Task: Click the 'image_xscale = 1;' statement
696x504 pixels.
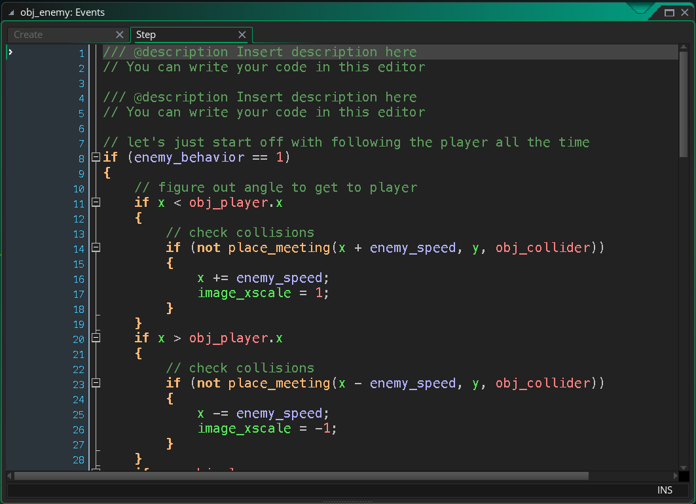Action: (263, 293)
